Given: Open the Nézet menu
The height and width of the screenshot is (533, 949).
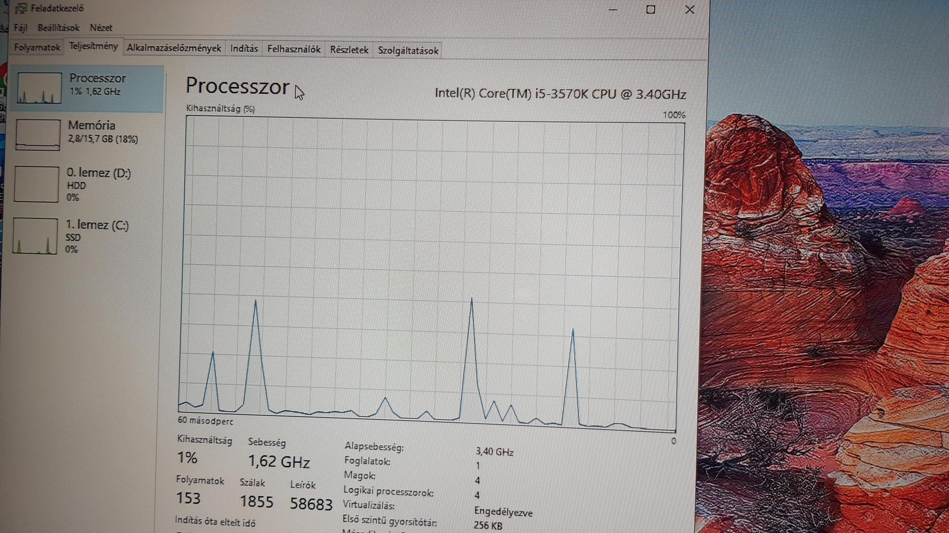Looking at the screenshot, I should coord(101,28).
